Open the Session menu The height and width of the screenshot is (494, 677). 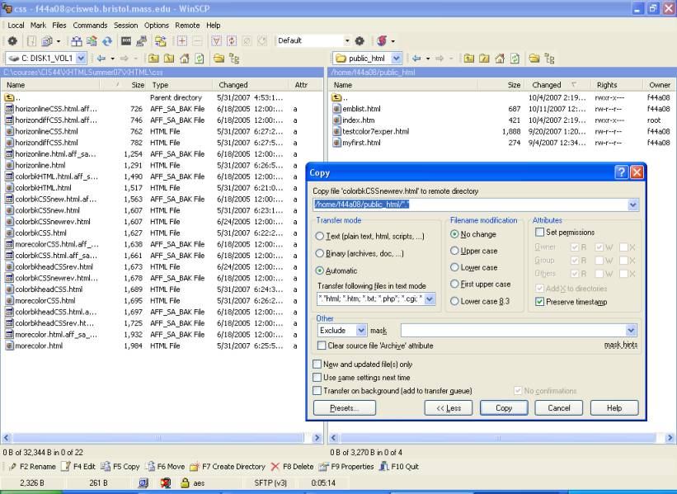click(125, 26)
